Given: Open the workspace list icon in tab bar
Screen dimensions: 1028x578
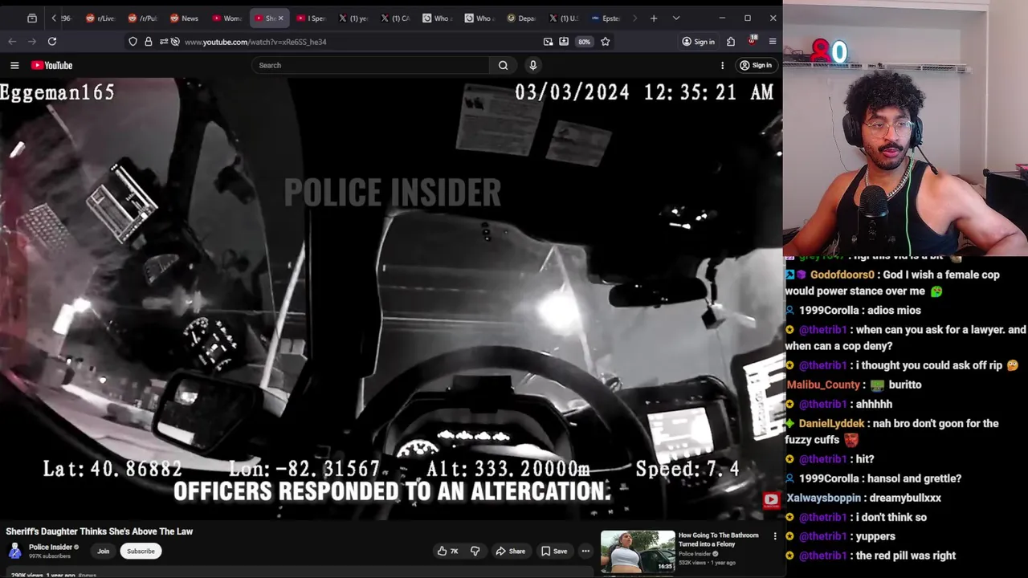Looking at the screenshot, I should click(32, 18).
